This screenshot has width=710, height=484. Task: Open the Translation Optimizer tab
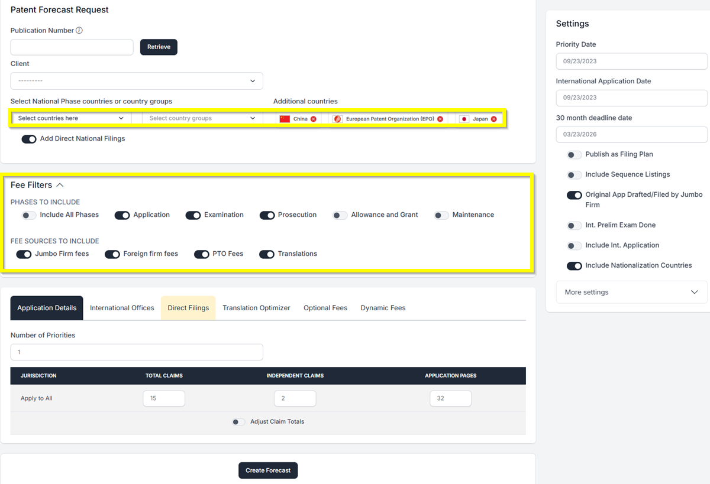256,308
